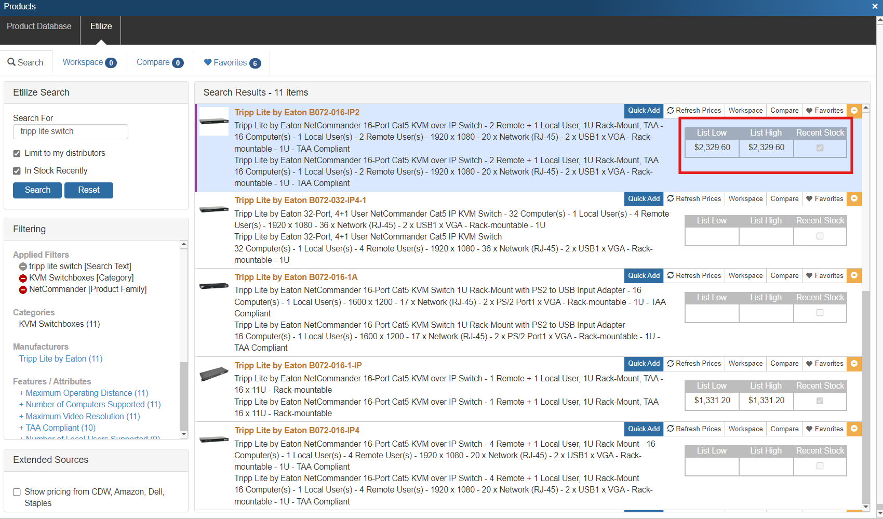Quick Add the B072-032-IP4-1 product
The width and height of the screenshot is (883, 519).
pyautogui.click(x=644, y=199)
